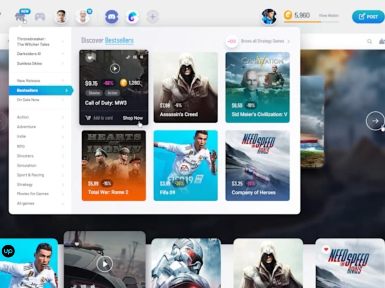Viewport: 385px width, 288px height.
Task: Open the bearded man's avatar with notification badge
Action: point(82,17)
